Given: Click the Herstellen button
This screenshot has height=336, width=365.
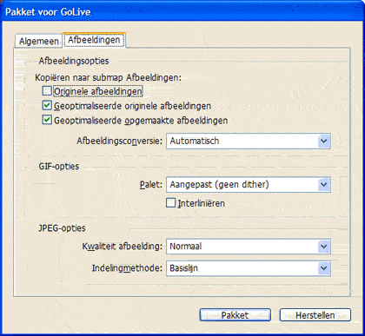Looking at the screenshot, I should click(x=315, y=315).
